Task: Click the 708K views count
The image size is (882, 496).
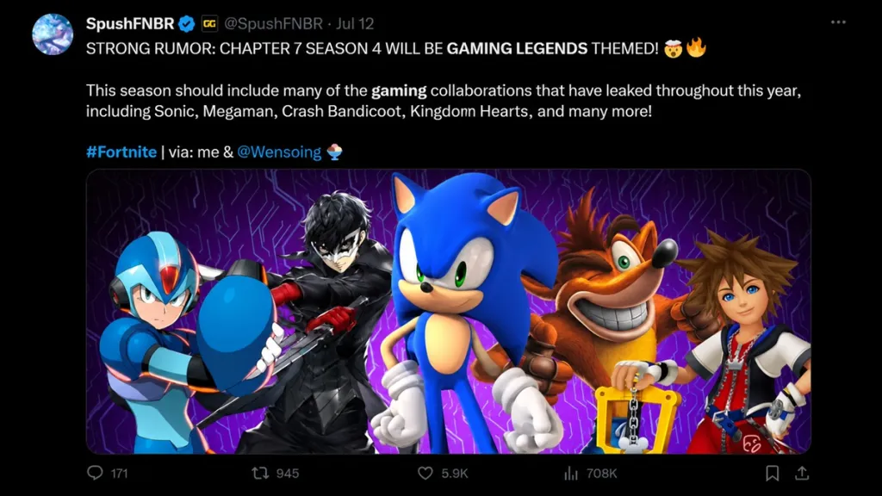Action: click(x=601, y=474)
